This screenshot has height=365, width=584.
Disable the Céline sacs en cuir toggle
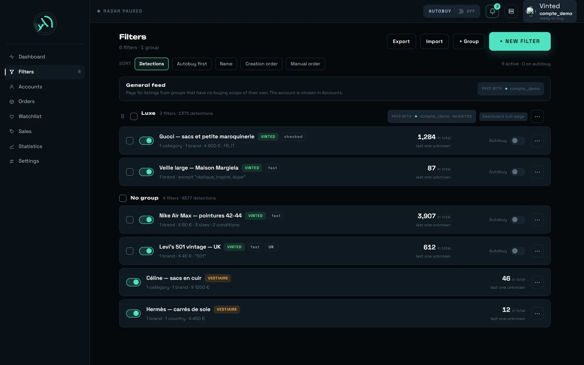(133, 282)
